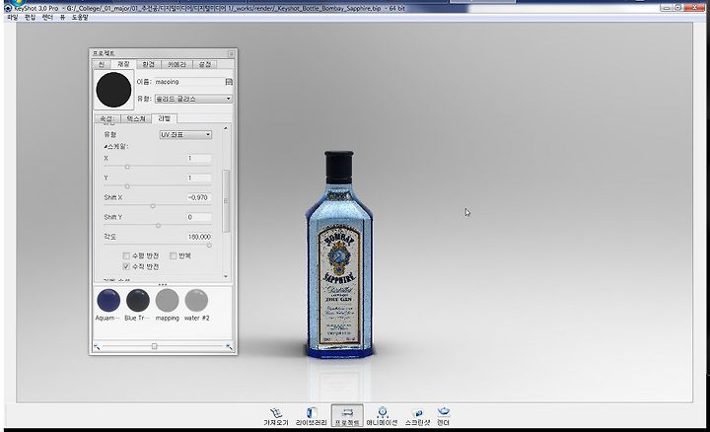The width and height of the screenshot is (710, 432).
Task: Click the zoom-out thumbnail size icon
Action: coord(97,347)
